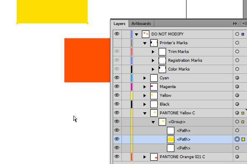Expand the Color Marks sublayer
Screen dimensions: 247x164
click(153, 69)
